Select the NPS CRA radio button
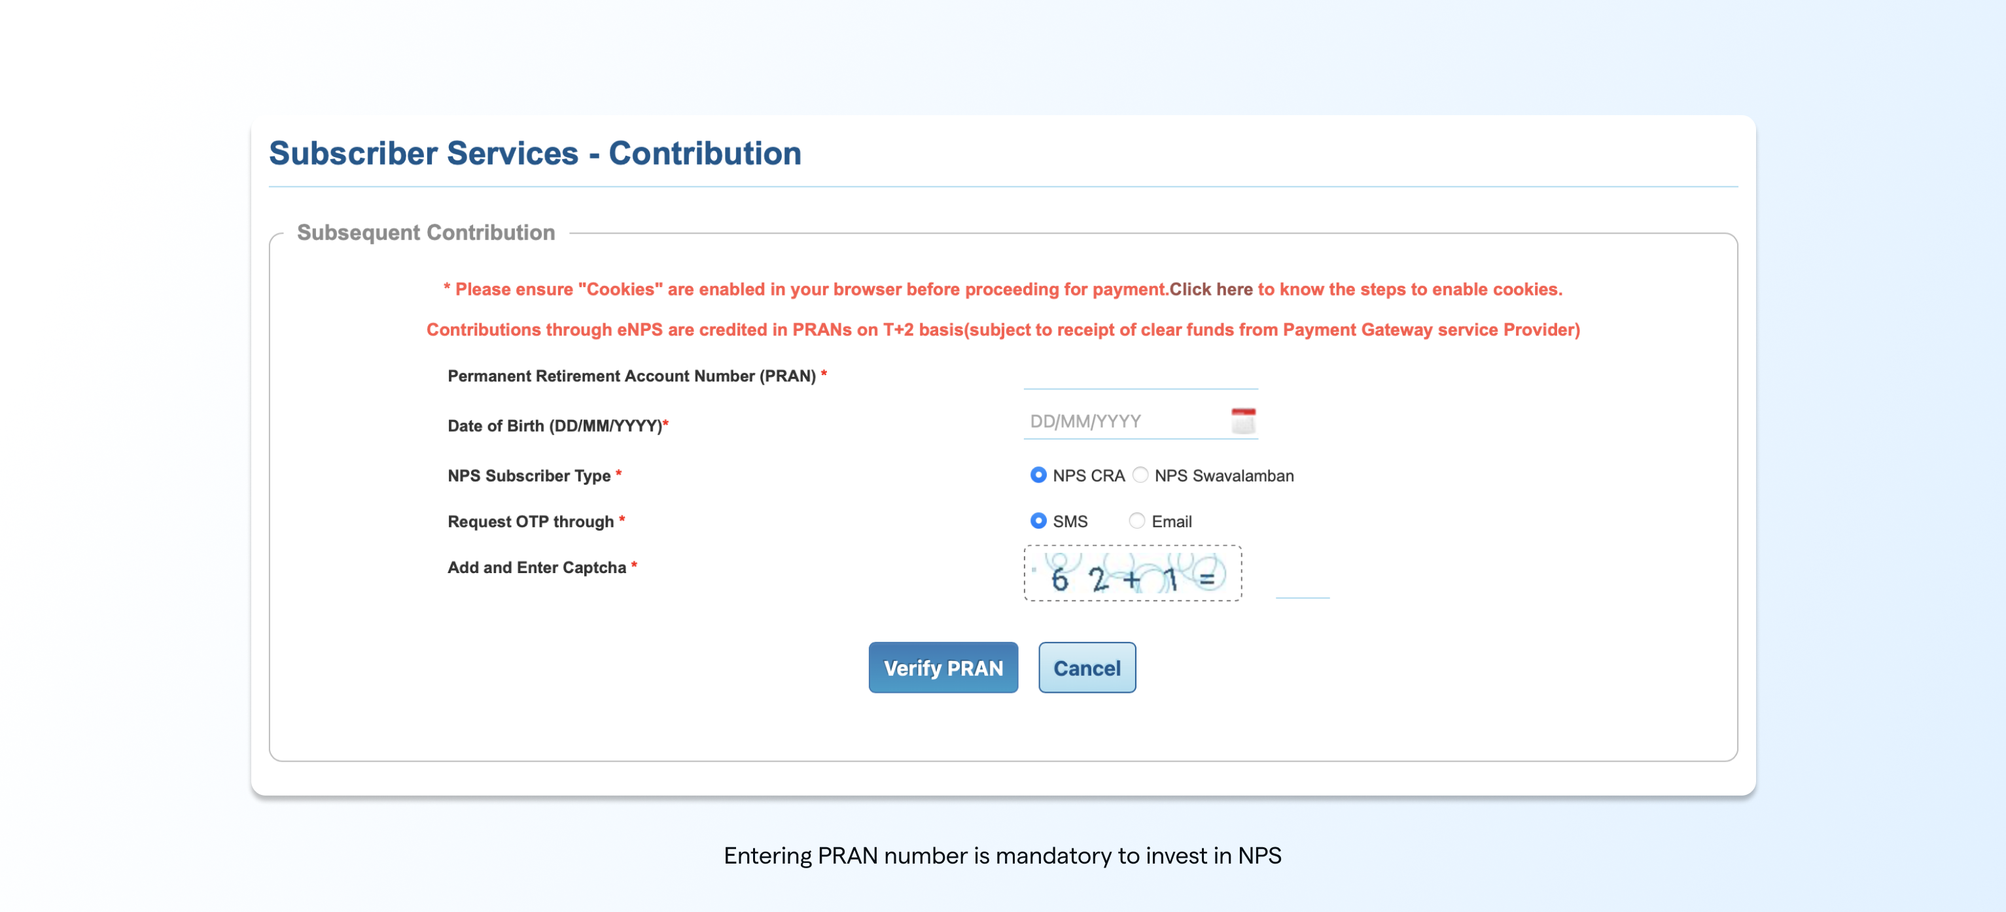The image size is (2006, 912). click(x=1038, y=475)
